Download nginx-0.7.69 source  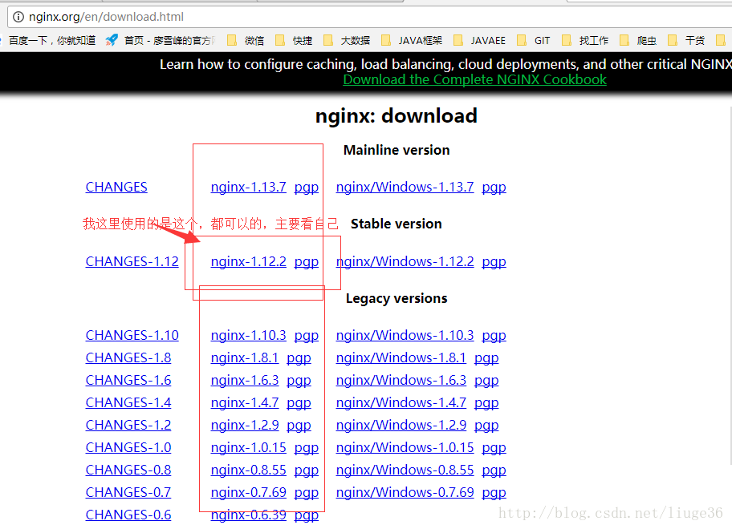(248, 491)
